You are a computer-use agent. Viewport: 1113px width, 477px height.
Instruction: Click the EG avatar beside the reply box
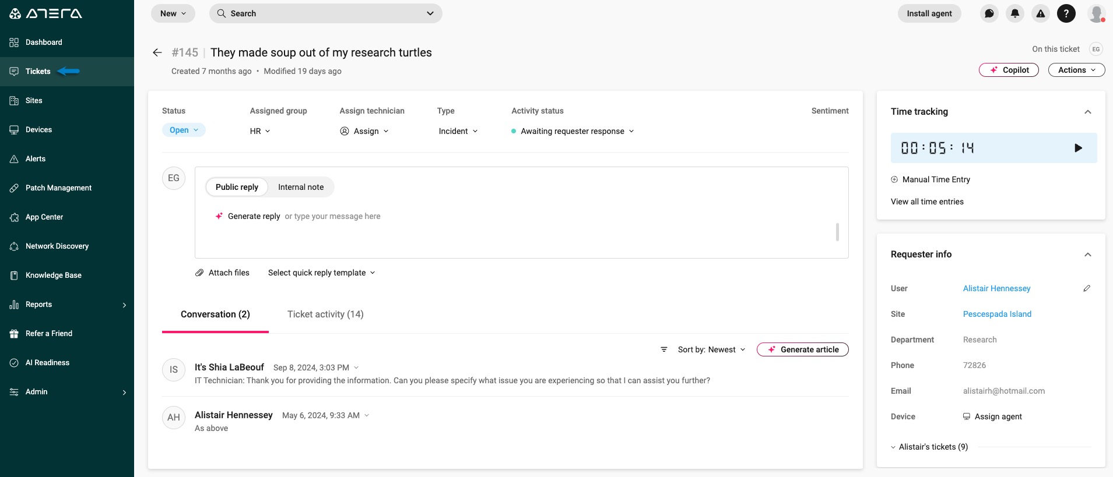coord(174,178)
